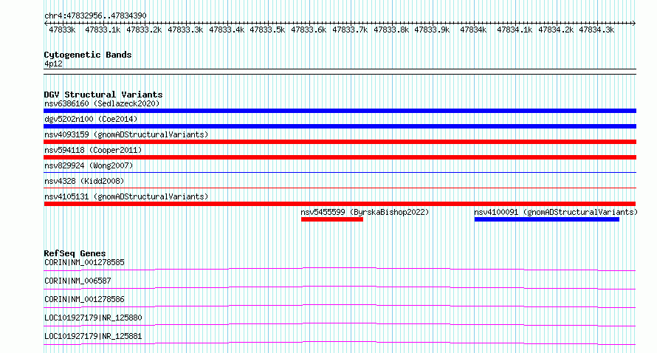Click the 47833.8k ruler tick label
The height and width of the screenshot is (353, 657).
point(391,30)
